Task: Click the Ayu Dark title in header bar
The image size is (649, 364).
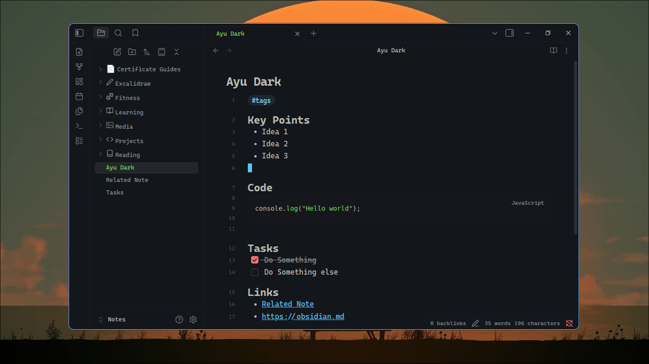Action: pyautogui.click(x=391, y=50)
